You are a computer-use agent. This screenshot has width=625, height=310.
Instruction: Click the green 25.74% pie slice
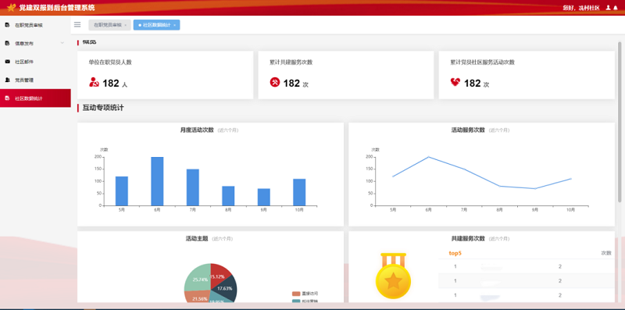197,278
